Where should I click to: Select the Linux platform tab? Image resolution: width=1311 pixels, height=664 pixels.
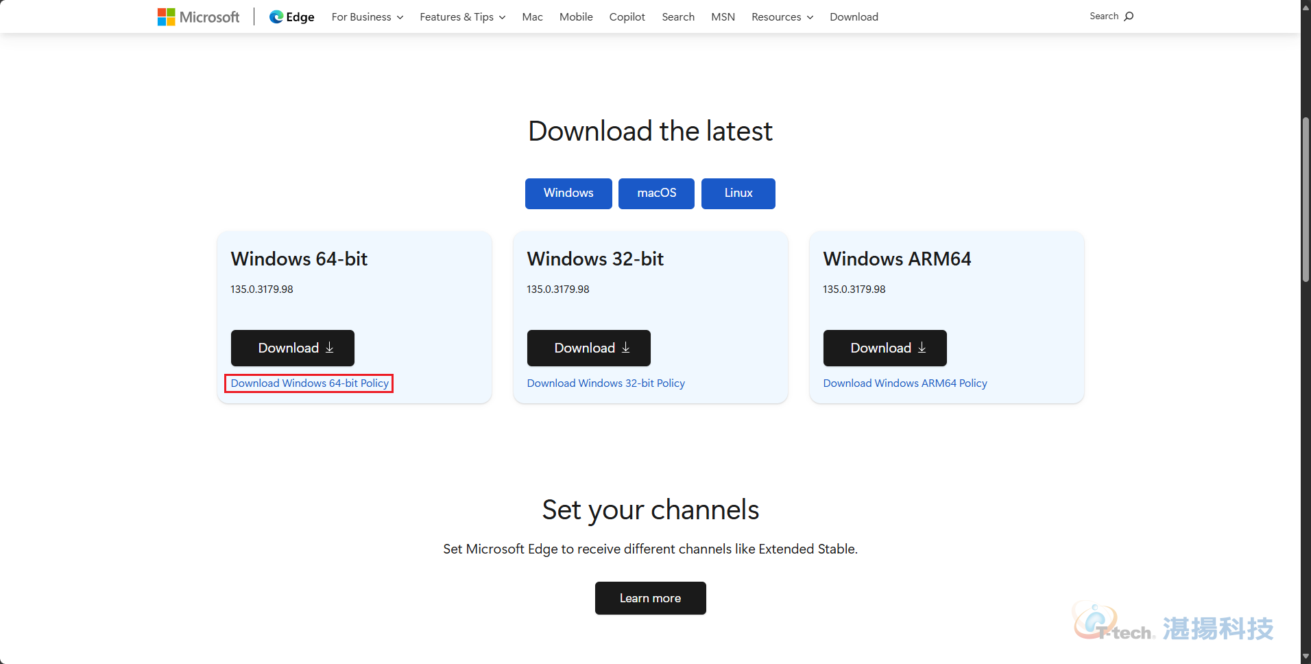pos(738,193)
